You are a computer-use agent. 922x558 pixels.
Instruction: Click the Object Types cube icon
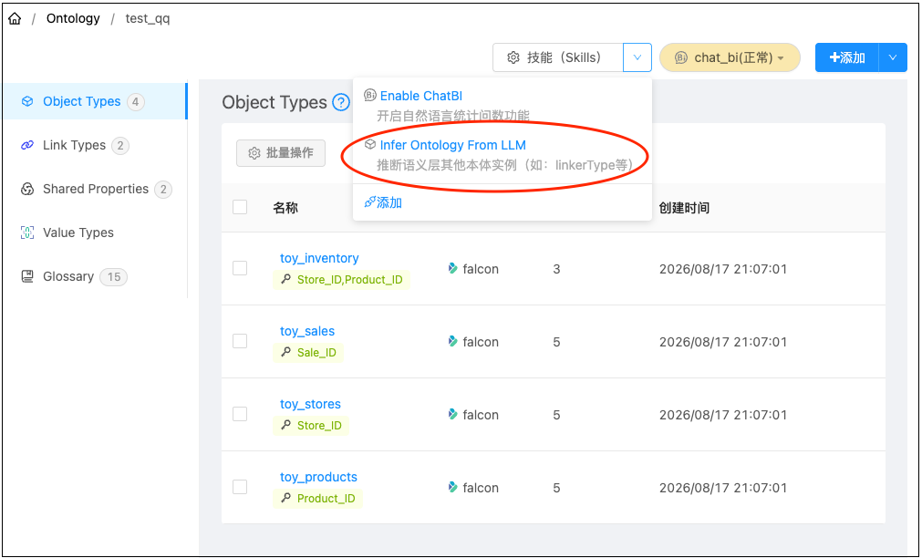click(x=27, y=102)
